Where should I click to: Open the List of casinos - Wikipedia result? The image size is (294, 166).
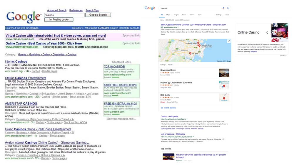pyautogui.click(x=173, y=134)
